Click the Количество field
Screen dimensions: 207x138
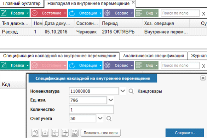pos(91,109)
